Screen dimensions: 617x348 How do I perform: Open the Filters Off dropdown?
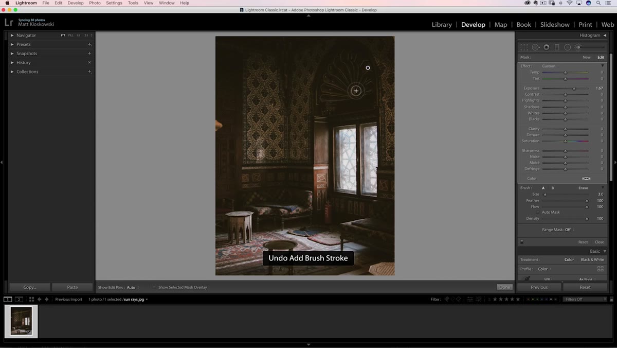pyautogui.click(x=585, y=299)
